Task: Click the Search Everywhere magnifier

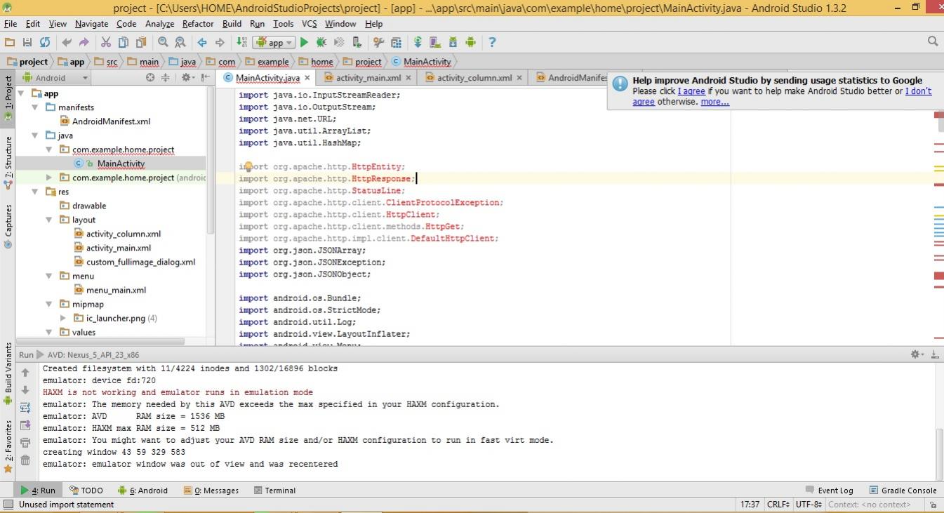Action: pos(933,41)
